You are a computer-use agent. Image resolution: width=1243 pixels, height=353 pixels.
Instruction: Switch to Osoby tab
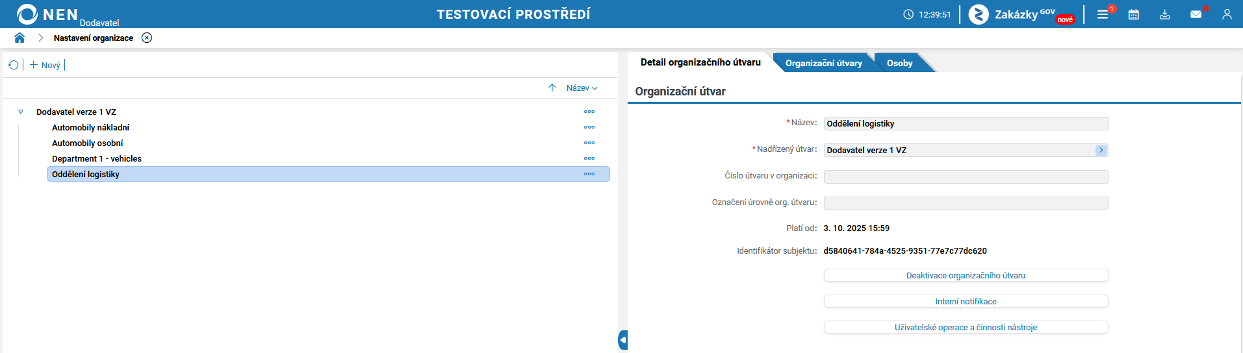900,63
